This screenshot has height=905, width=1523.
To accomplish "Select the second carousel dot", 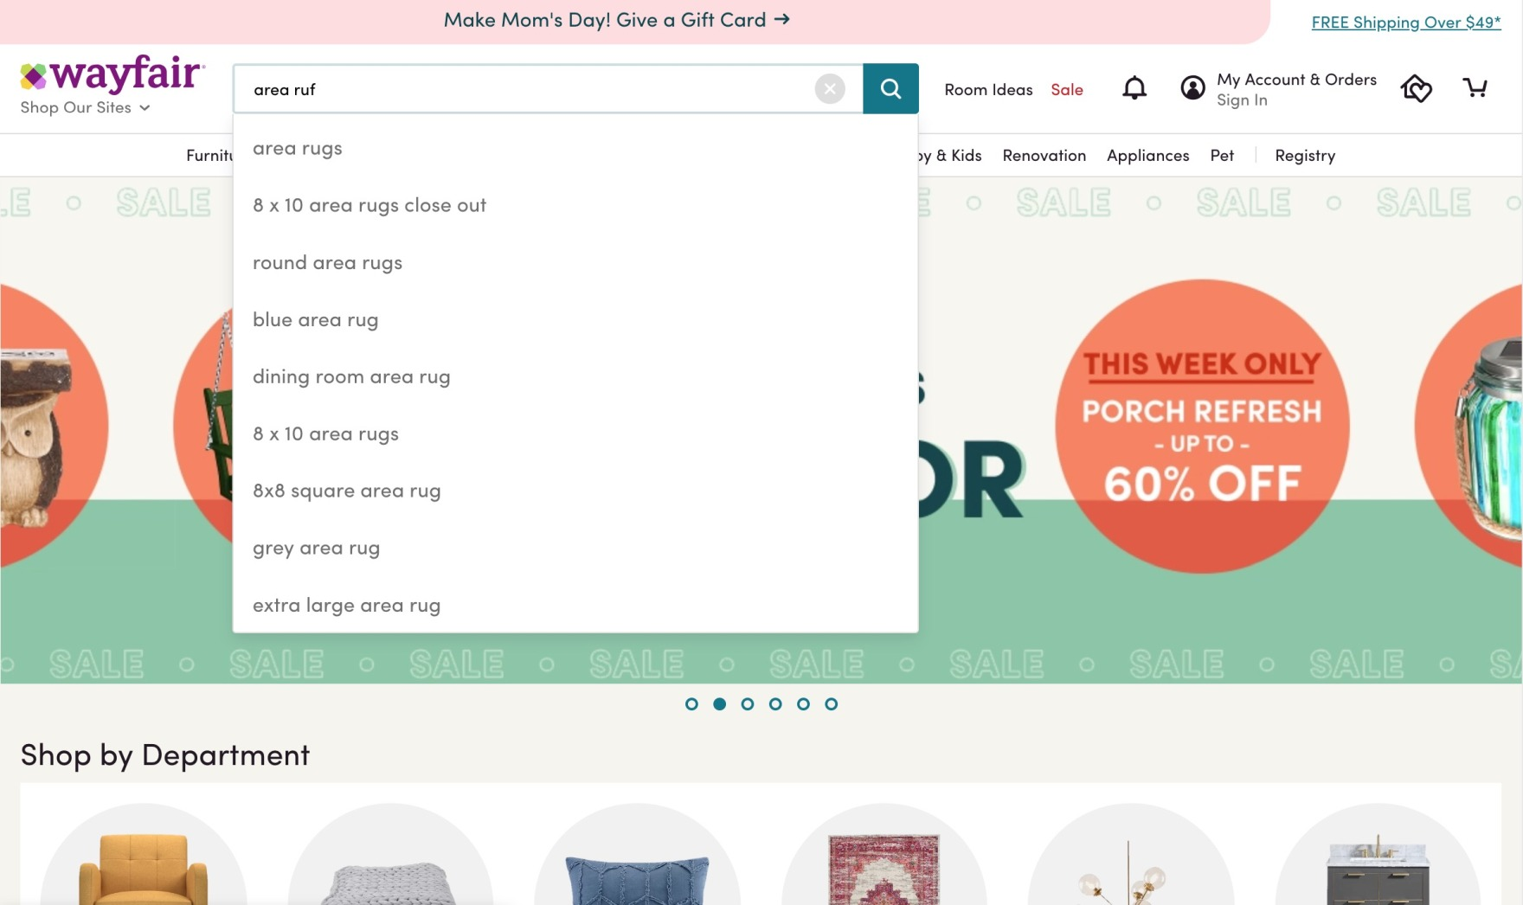I will point(720,703).
